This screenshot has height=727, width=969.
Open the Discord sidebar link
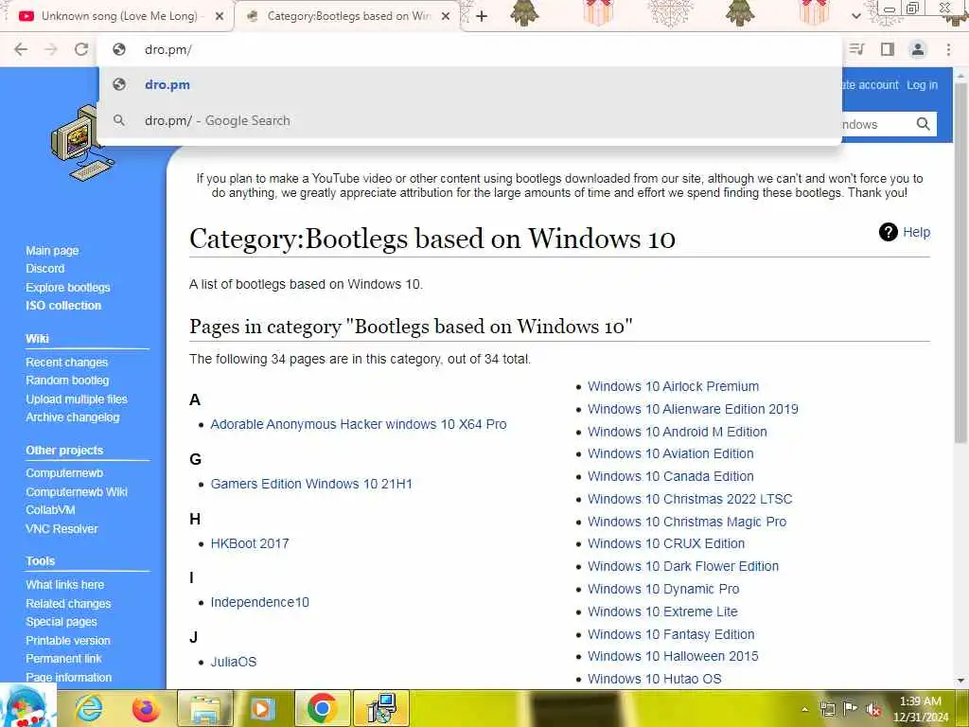coord(45,268)
